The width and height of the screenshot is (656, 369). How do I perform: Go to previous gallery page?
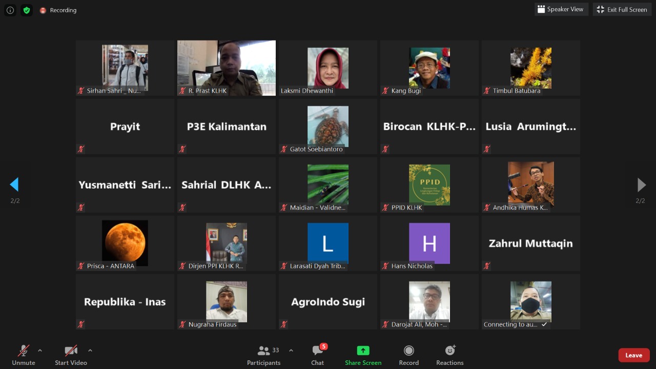(14, 184)
